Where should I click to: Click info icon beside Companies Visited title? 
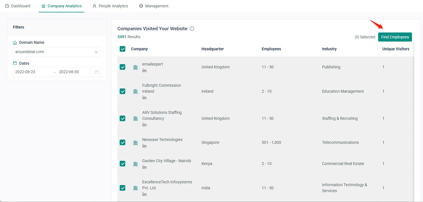click(192, 29)
